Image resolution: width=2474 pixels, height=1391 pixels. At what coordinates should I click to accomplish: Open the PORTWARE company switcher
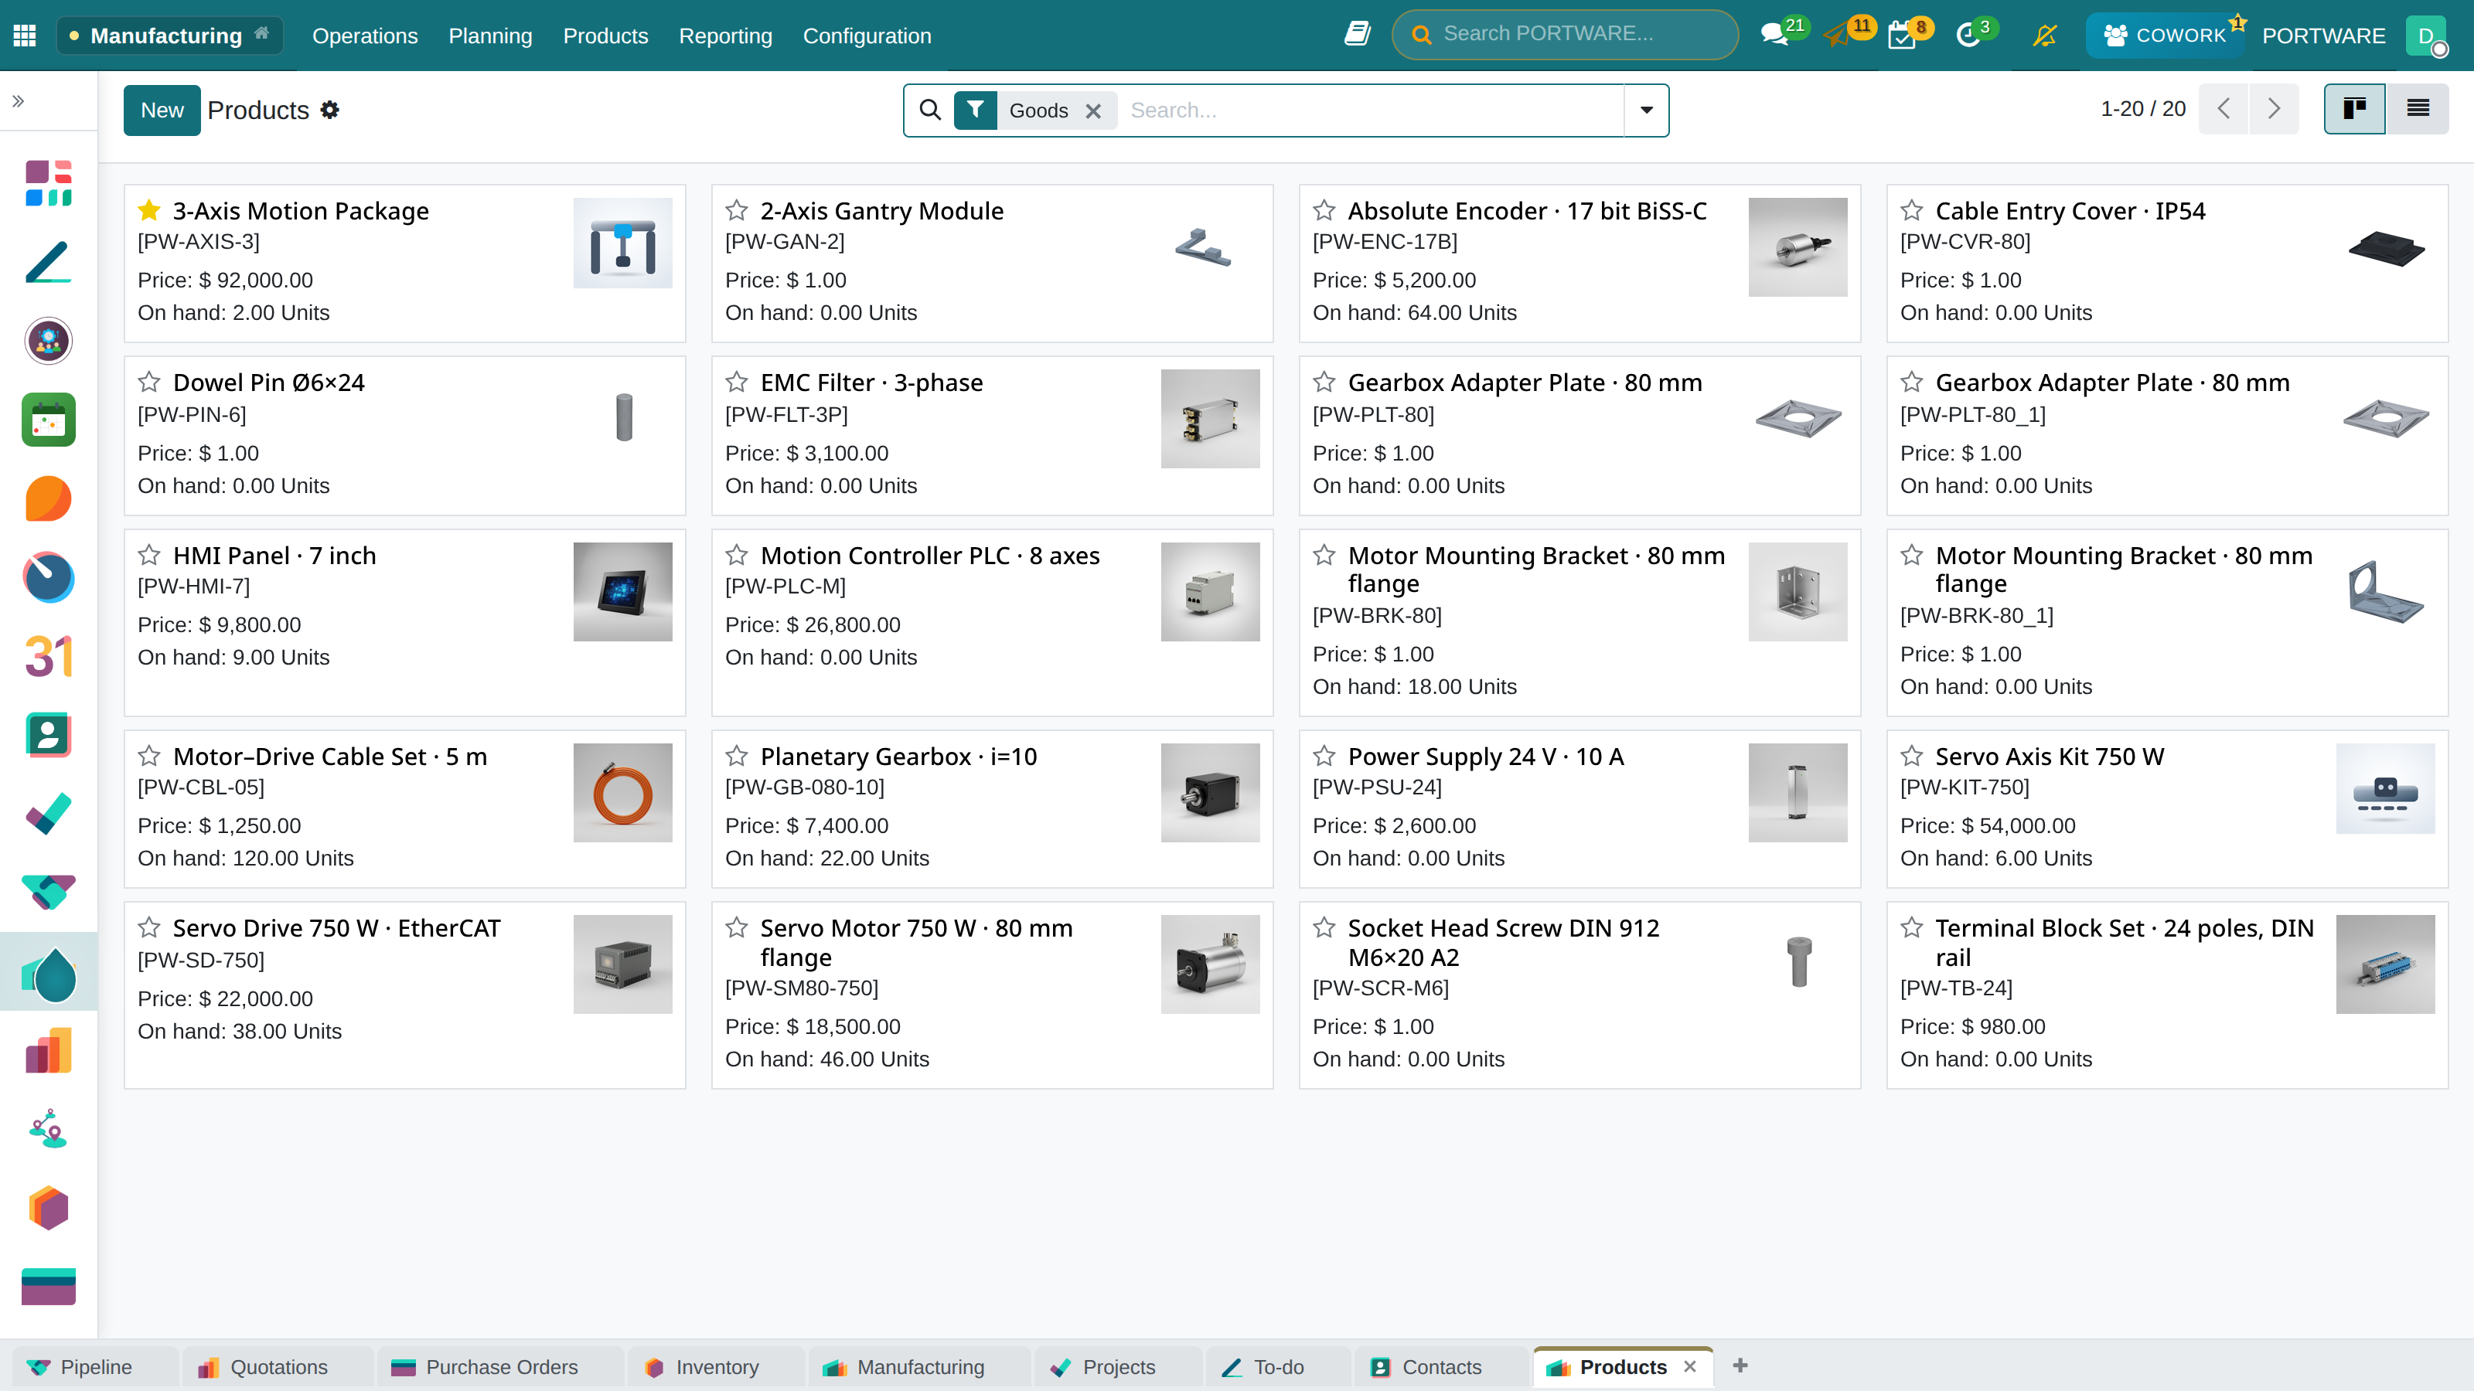2323,36
